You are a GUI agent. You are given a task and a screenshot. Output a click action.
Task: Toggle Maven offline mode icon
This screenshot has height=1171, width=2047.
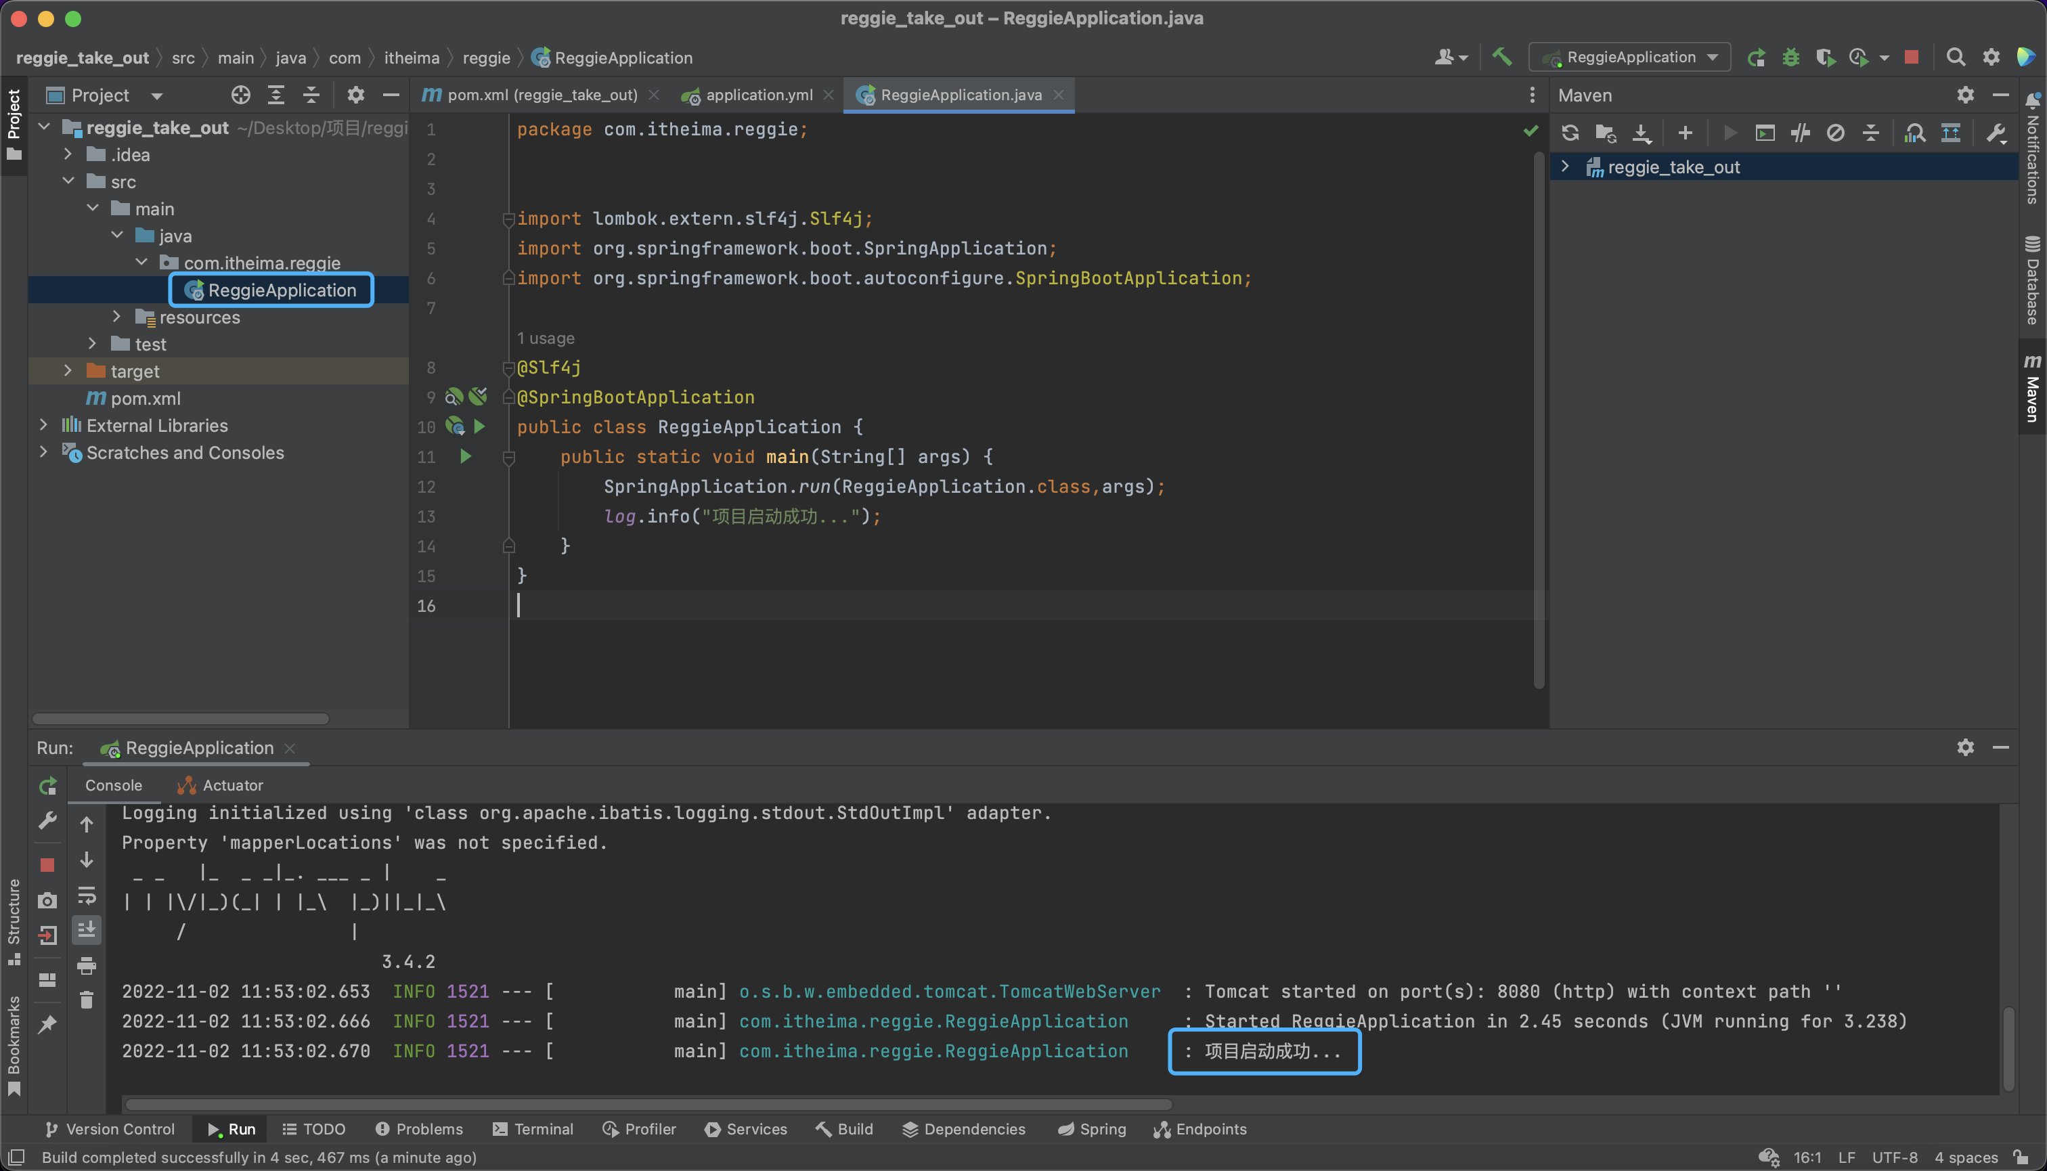coord(1800,133)
